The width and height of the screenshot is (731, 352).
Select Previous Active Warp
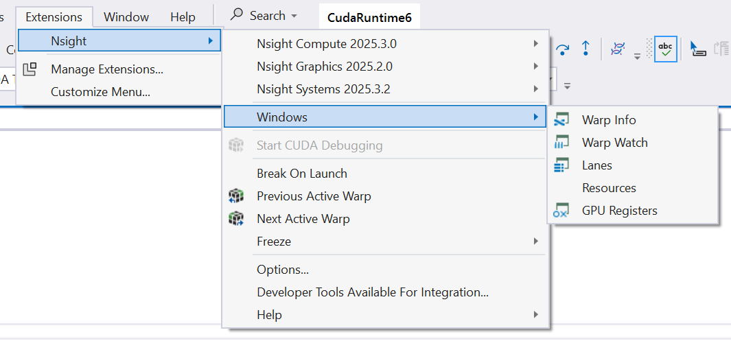click(x=385, y=196)
